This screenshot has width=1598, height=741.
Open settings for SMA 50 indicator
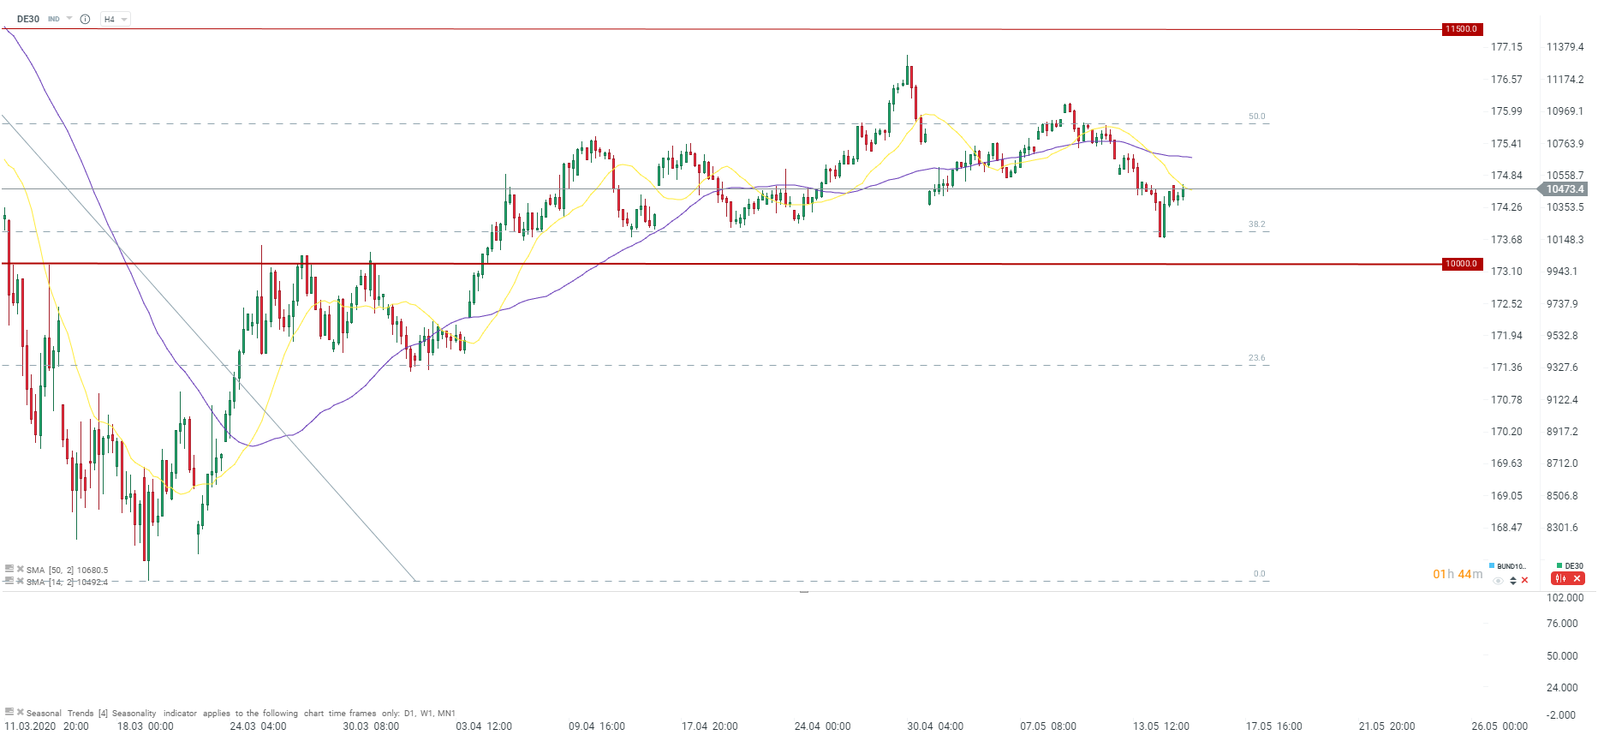click(x=9, y=569)
